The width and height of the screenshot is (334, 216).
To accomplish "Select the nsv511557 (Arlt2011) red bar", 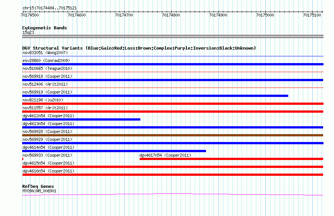I will click(x=173, y=112).
